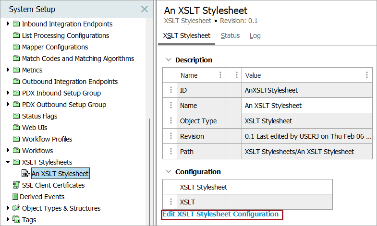377x226 pixels.
Task: Open Value column header options menu
Action: tap(367, 75)
